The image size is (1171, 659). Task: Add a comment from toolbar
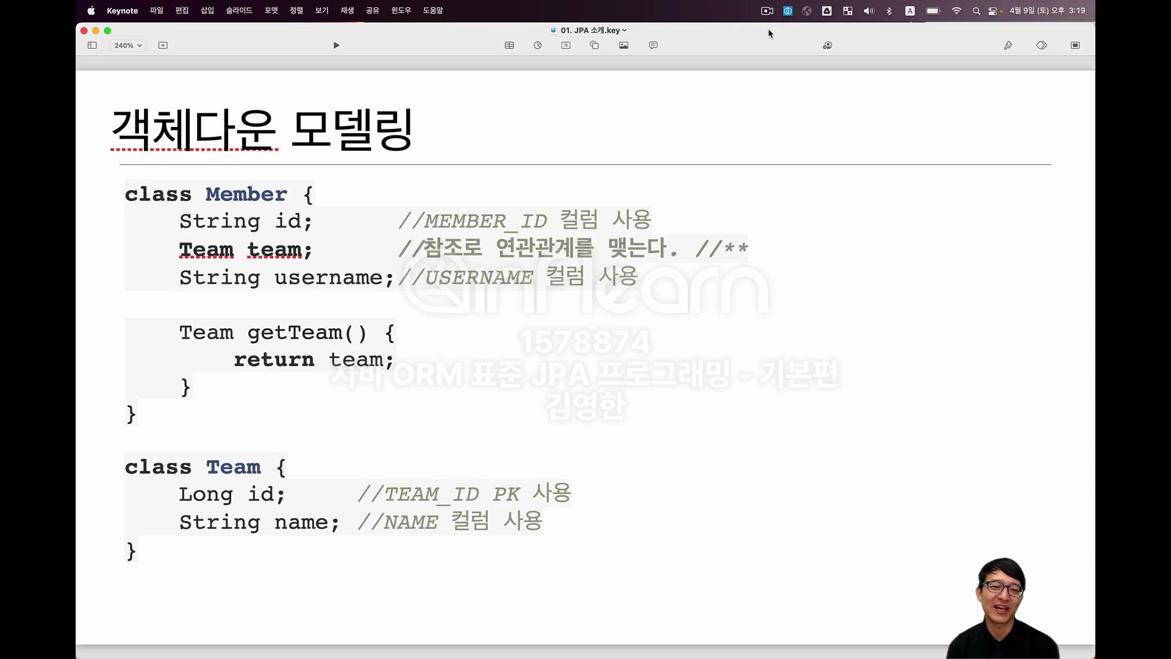coord(653,45)
